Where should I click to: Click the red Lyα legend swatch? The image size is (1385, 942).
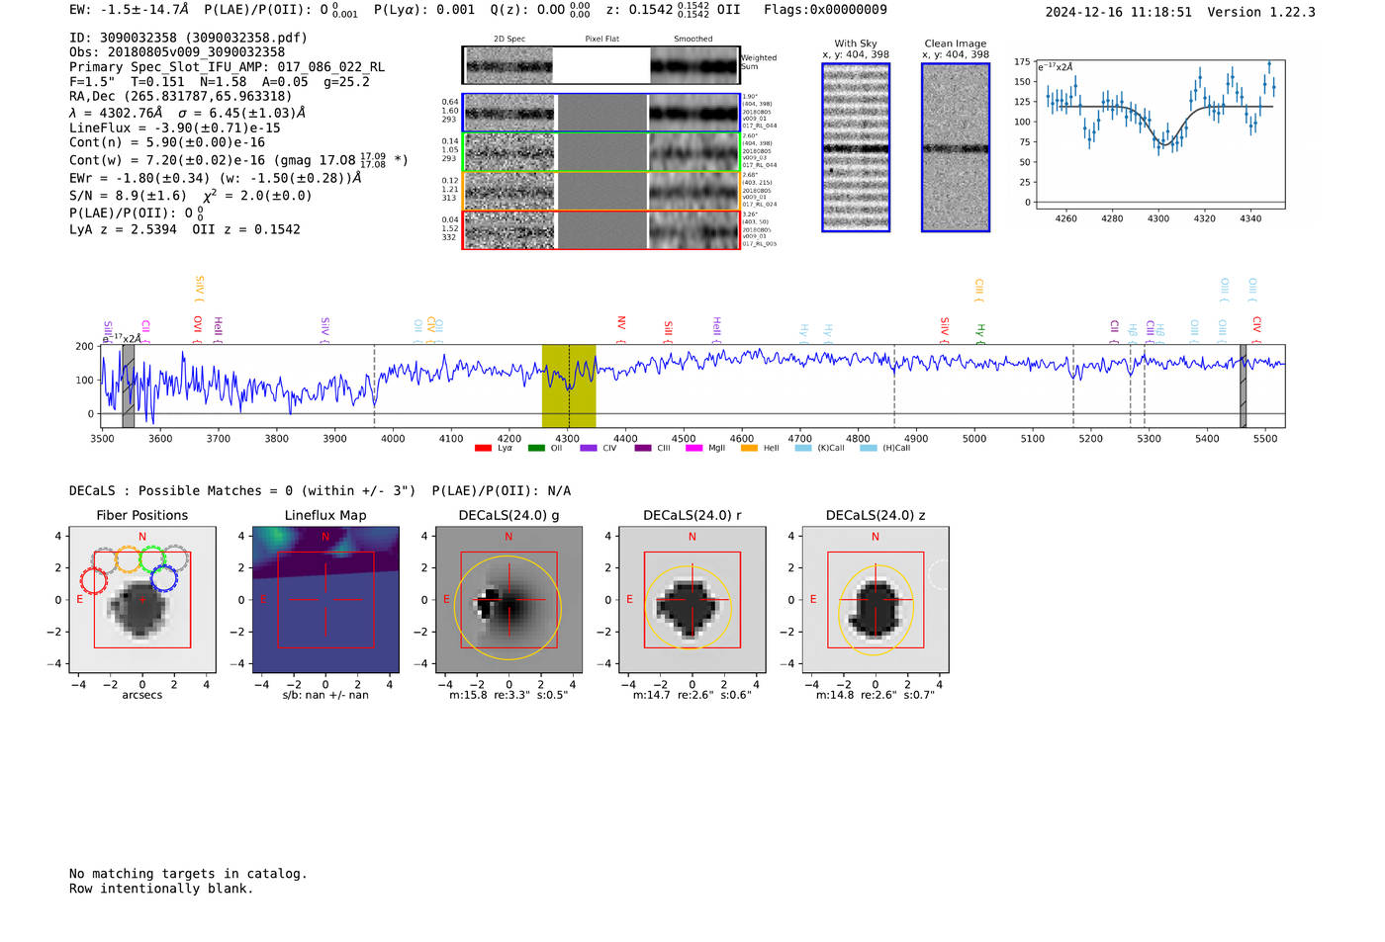point(483,449)
